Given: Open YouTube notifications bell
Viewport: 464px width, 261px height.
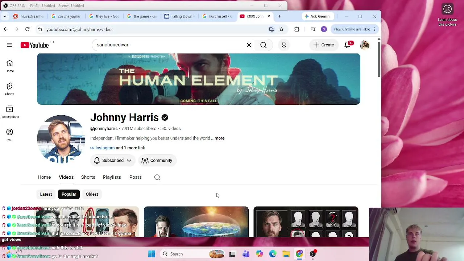Looking at the screenshot, I should click(x=348, y=45).
